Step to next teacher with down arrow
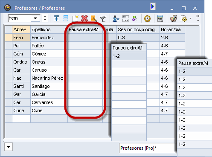The width and height of the screenshot is (212, 157). pos(45,20)
